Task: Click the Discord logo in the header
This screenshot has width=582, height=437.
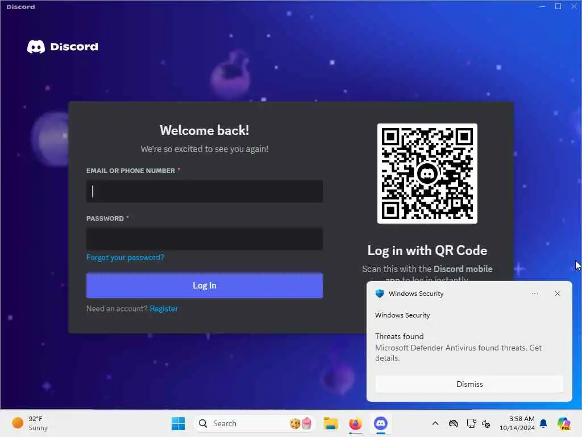Action: click(63, 47)
